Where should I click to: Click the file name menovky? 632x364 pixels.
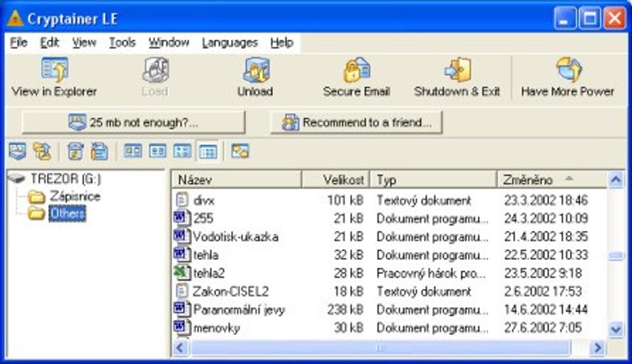coord(217,328)
